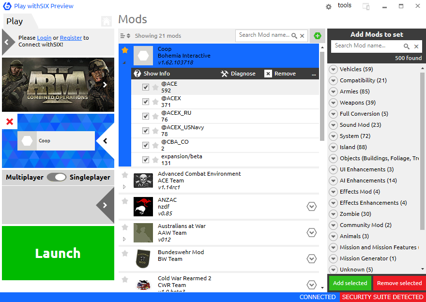Unfavorite the Coop mod set star
This screenshot has width=426, height=302.
(125, 50)
